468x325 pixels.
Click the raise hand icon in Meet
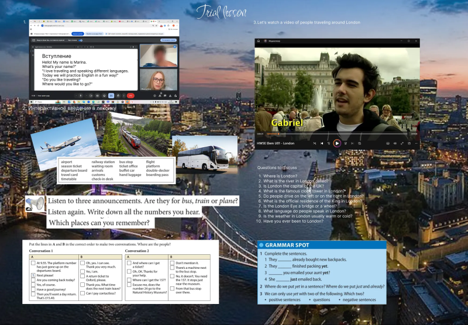pyautogui.click(x=118, y=96)
